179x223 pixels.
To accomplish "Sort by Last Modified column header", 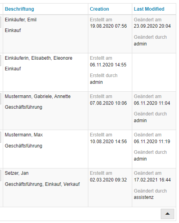I will pyautogui.click(x=149, y=9).
